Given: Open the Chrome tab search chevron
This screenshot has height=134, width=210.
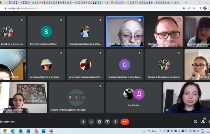Looking at the screenshot, I should [x=199, y=3].
